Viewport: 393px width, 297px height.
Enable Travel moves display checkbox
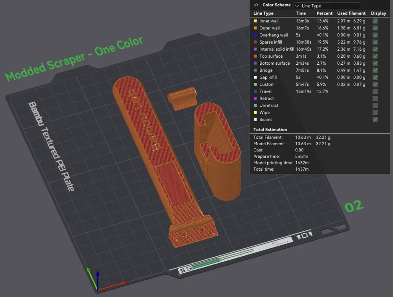375,91
